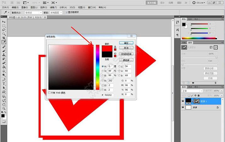Hide the 形状 1 layer
Image resolution: width=225 pixels, height=142 pixels.
pyautogui.click(x=183, y=101)
